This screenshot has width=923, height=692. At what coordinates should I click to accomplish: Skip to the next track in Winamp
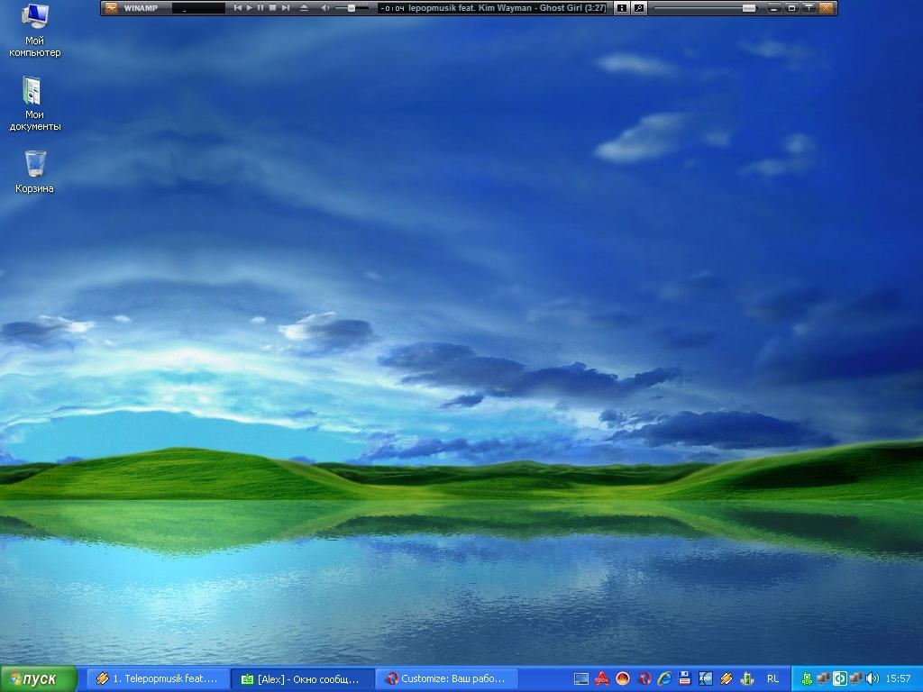pyautogui.click(x=286, y=8)
